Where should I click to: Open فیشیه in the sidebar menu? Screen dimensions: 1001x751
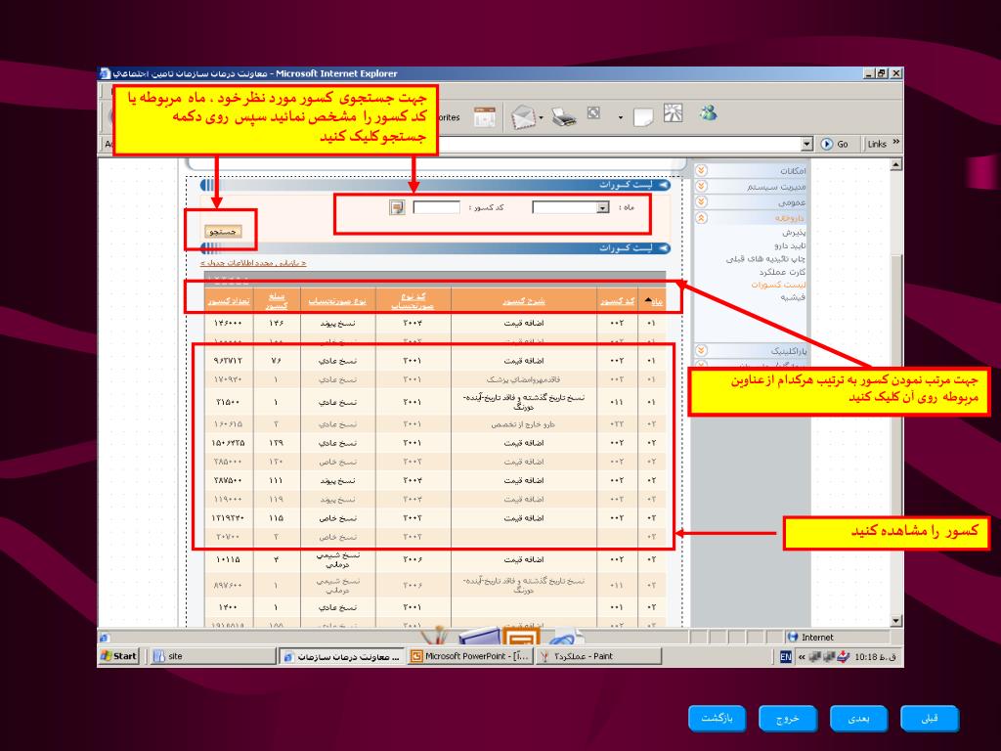pos(794,297)
